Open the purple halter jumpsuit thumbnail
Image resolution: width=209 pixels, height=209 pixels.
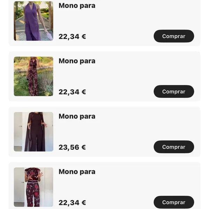click(33, 21)
